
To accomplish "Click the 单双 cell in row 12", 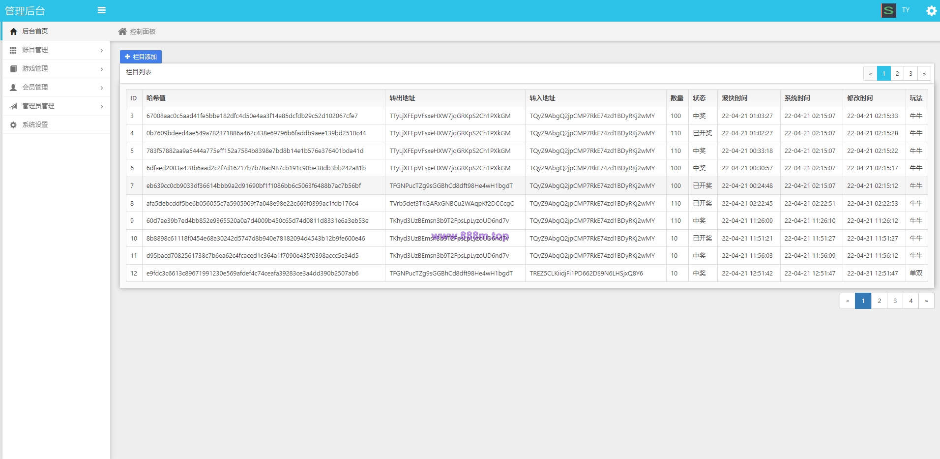I will [916, 274].
